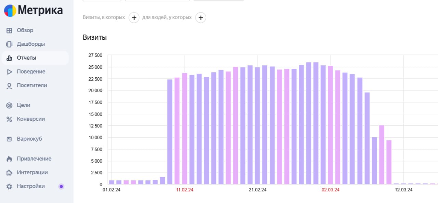Image resolution: width=438 pixels, height=203 pixels.
Task: Click the pink bar reaching 12 500
Action: click(x=382, y=155)
